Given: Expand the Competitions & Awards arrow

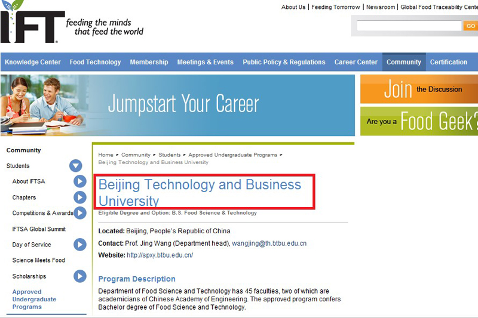Looking at the screenshot, I should [80, 213].
